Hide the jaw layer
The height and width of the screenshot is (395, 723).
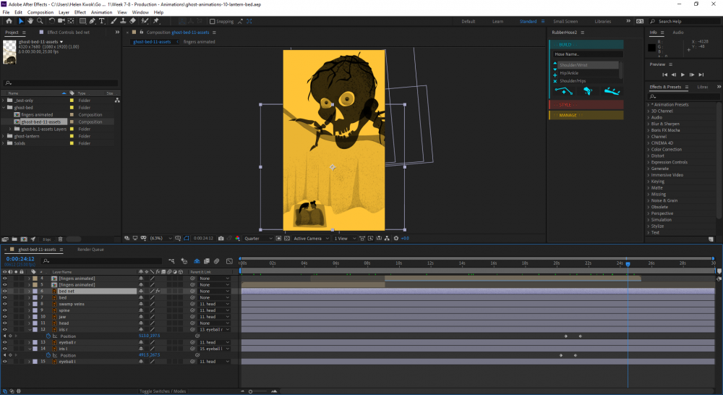pyautogui.click(x=4, y=317)
